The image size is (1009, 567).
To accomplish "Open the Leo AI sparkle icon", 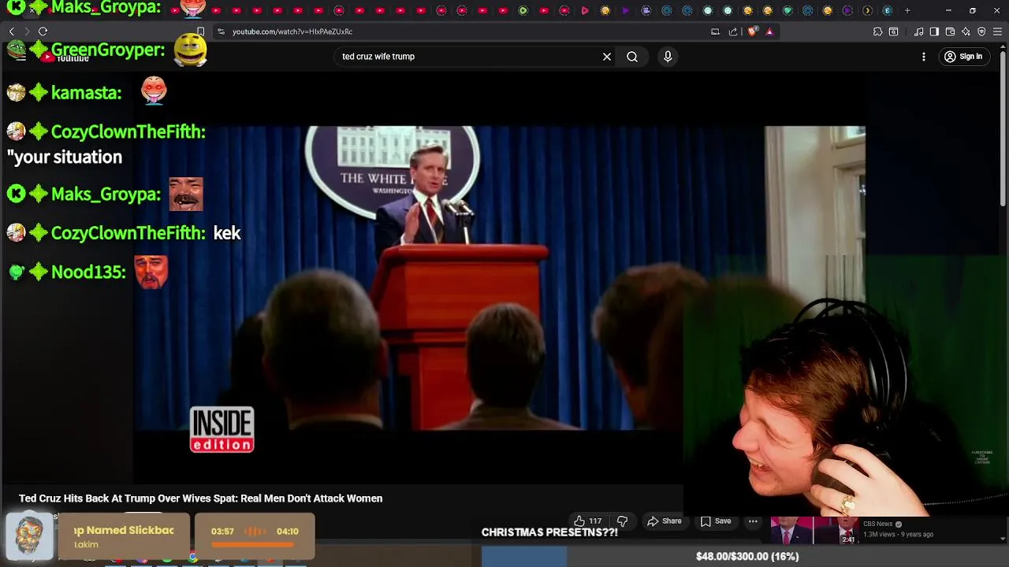I will click(966, 31).
